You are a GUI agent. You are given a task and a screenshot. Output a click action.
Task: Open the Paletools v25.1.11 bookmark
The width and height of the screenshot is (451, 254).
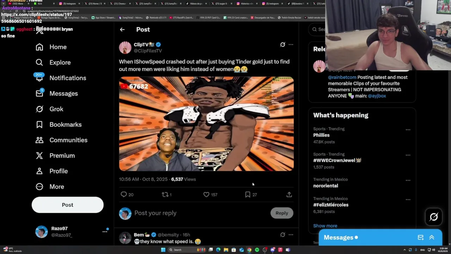click(x=155, y=18)
